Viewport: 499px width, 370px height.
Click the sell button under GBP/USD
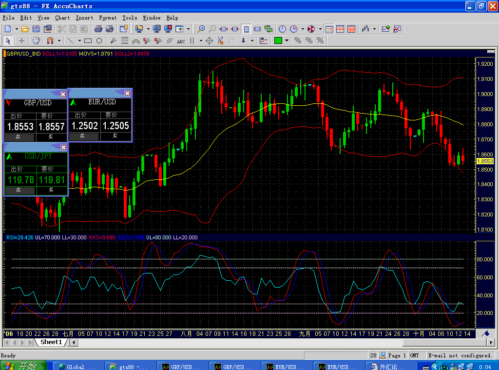coord(19,137)
